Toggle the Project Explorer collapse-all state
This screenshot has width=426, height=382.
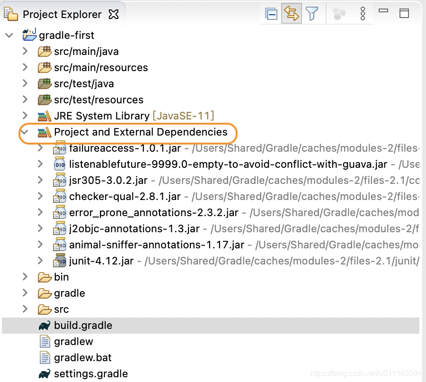(271, 13)
